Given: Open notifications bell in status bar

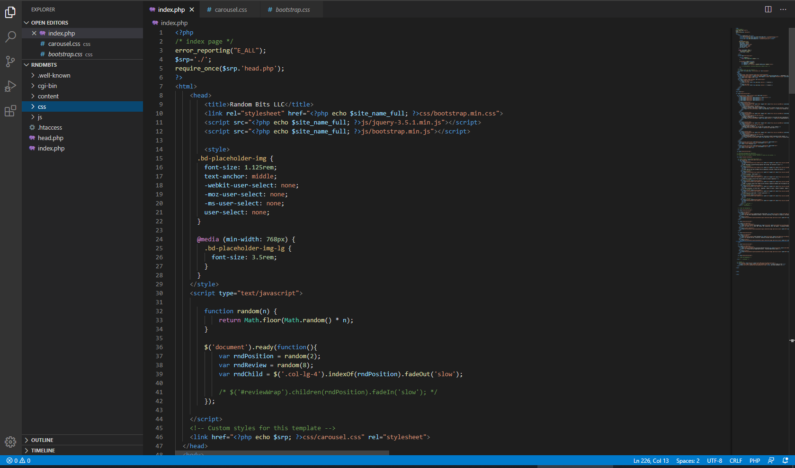Looking at the screenshot, I should coord(786,460).
